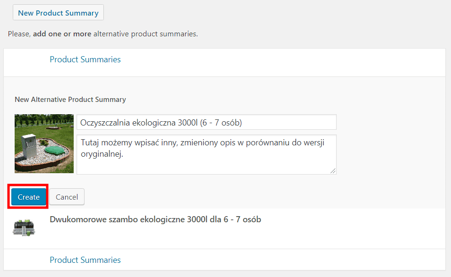Open the oczyszczalnia photo to change the image
Viewport: 451px width, 277px height.
[44, 143]
